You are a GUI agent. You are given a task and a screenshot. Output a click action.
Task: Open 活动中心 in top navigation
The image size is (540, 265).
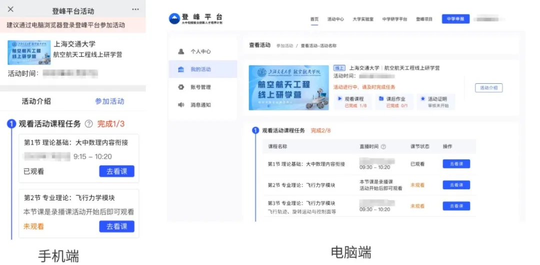[335, 19]
